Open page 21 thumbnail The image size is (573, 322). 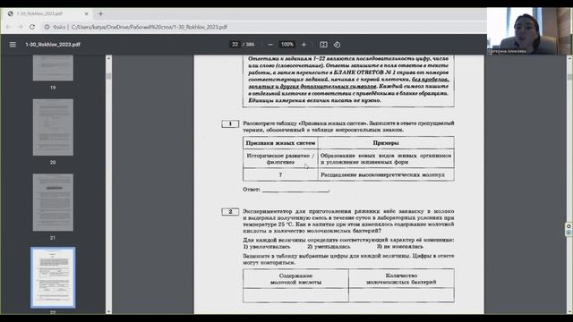tap(53, 202)
